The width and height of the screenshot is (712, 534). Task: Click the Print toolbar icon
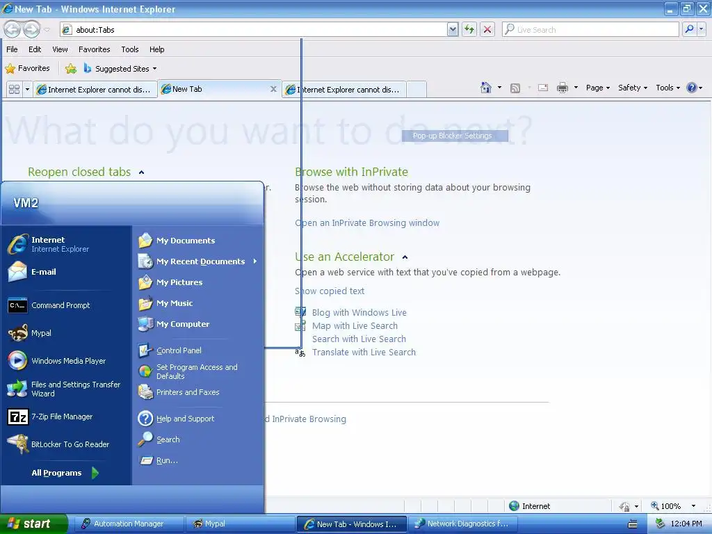coord(562,88)
